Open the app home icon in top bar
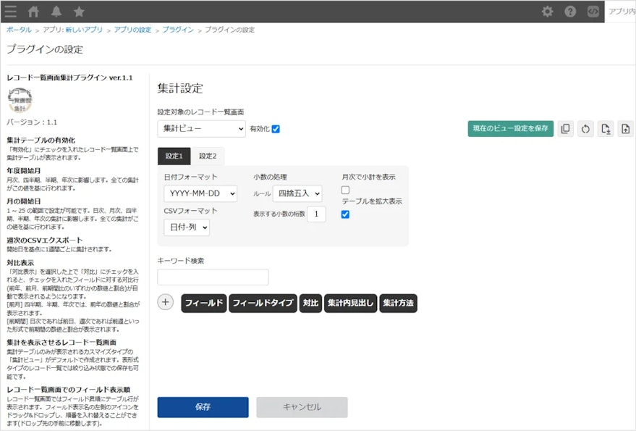Image resolution: width=636 pixels, height=431 pixels. 33,11
